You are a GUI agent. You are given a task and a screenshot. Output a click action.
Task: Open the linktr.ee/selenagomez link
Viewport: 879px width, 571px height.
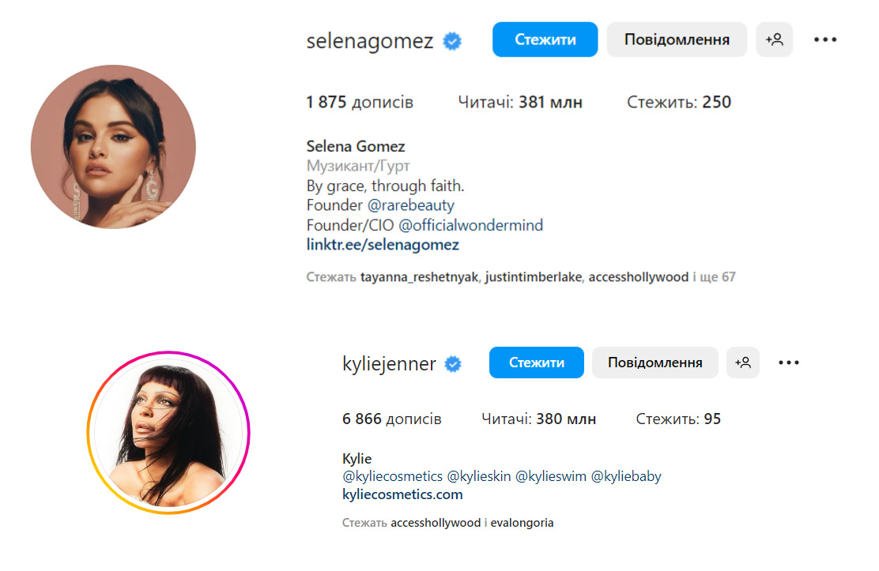[383, 245]
